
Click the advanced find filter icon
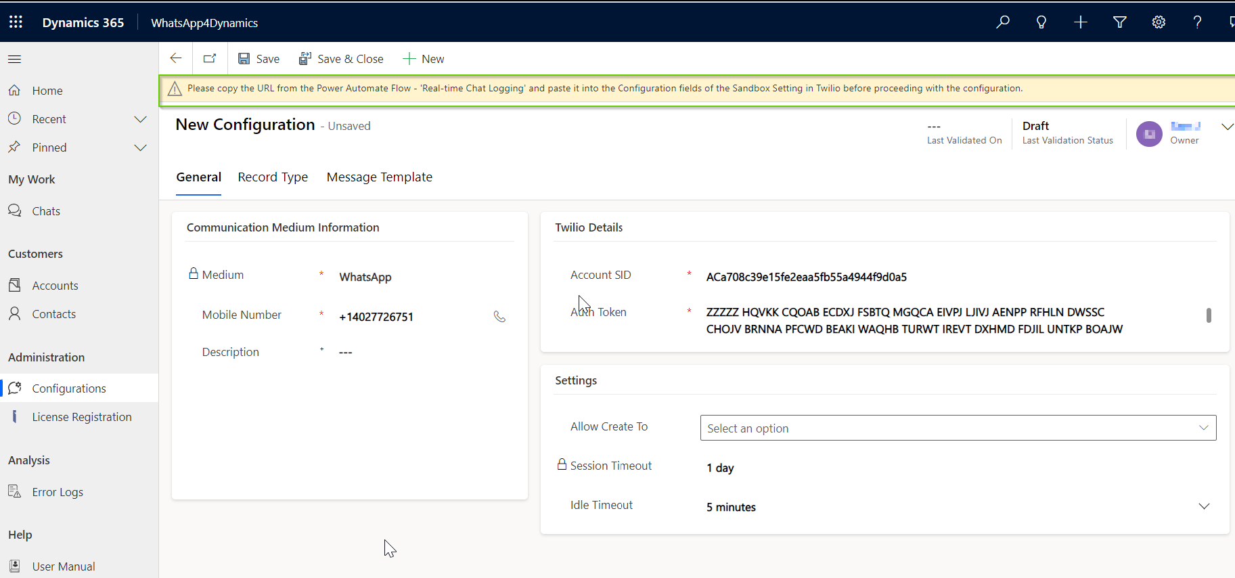pyautogui.click(x=1120, y=22)
